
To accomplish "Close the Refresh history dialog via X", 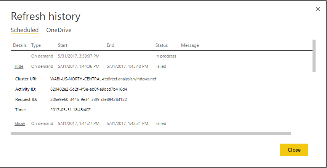I will [317, 9].
